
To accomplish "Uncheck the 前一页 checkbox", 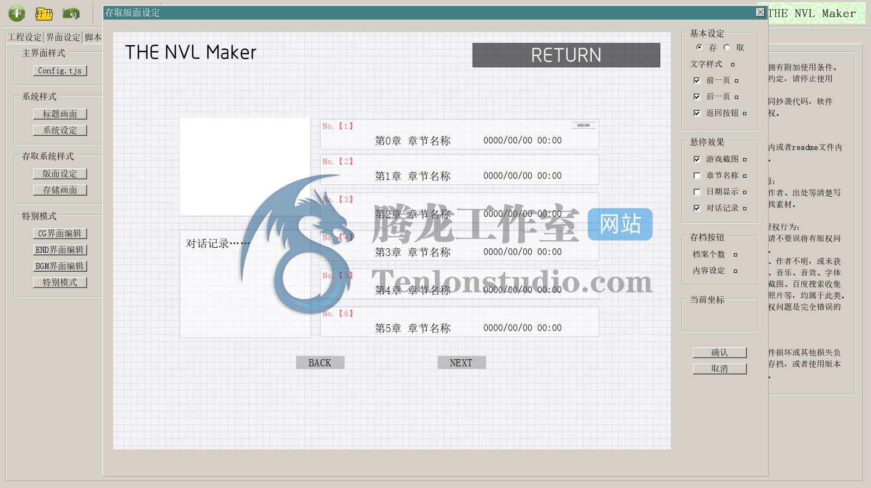I will tap(697, 80).
